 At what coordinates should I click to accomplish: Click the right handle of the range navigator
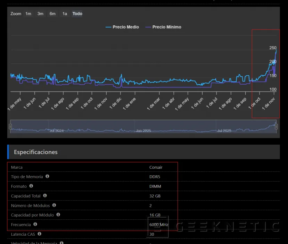276,127
